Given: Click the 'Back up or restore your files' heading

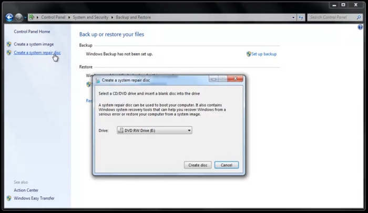Looking at the screenshot, I should (111, 34).
